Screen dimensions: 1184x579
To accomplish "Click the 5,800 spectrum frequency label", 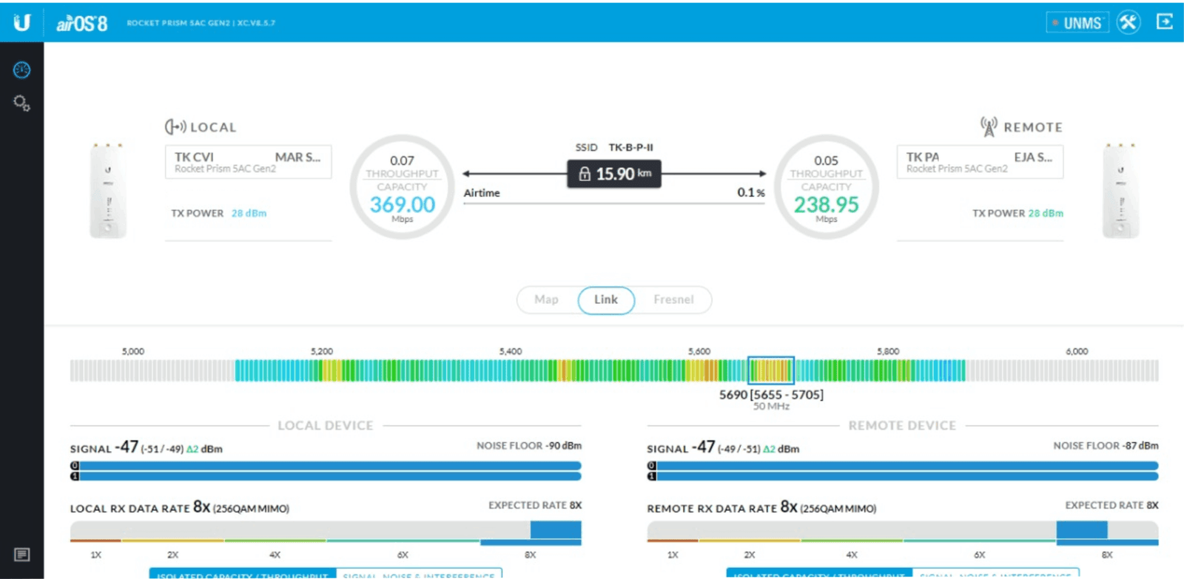I will coord(888,351).
